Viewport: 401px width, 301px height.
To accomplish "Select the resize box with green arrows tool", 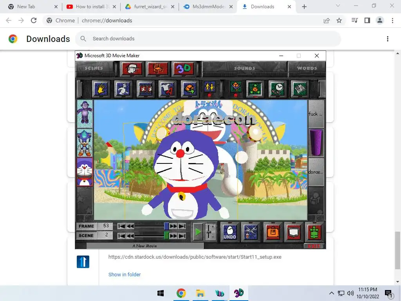I will pyautogui.click(x=255, y=89).
